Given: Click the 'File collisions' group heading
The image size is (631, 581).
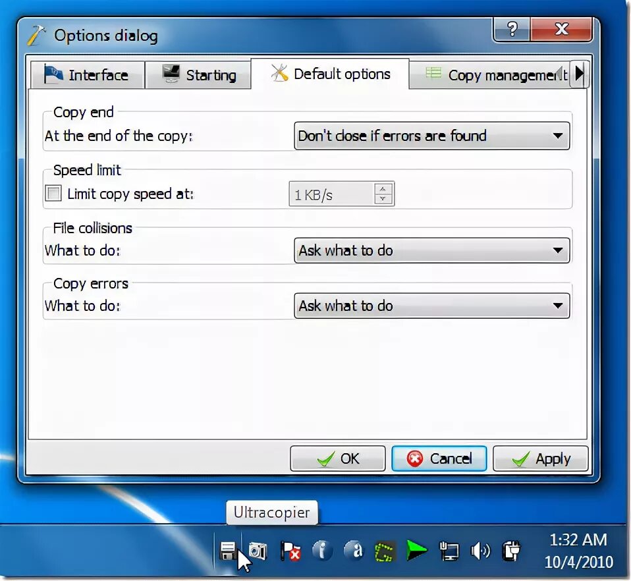Looking at the screenshot, I should (93, 228).
